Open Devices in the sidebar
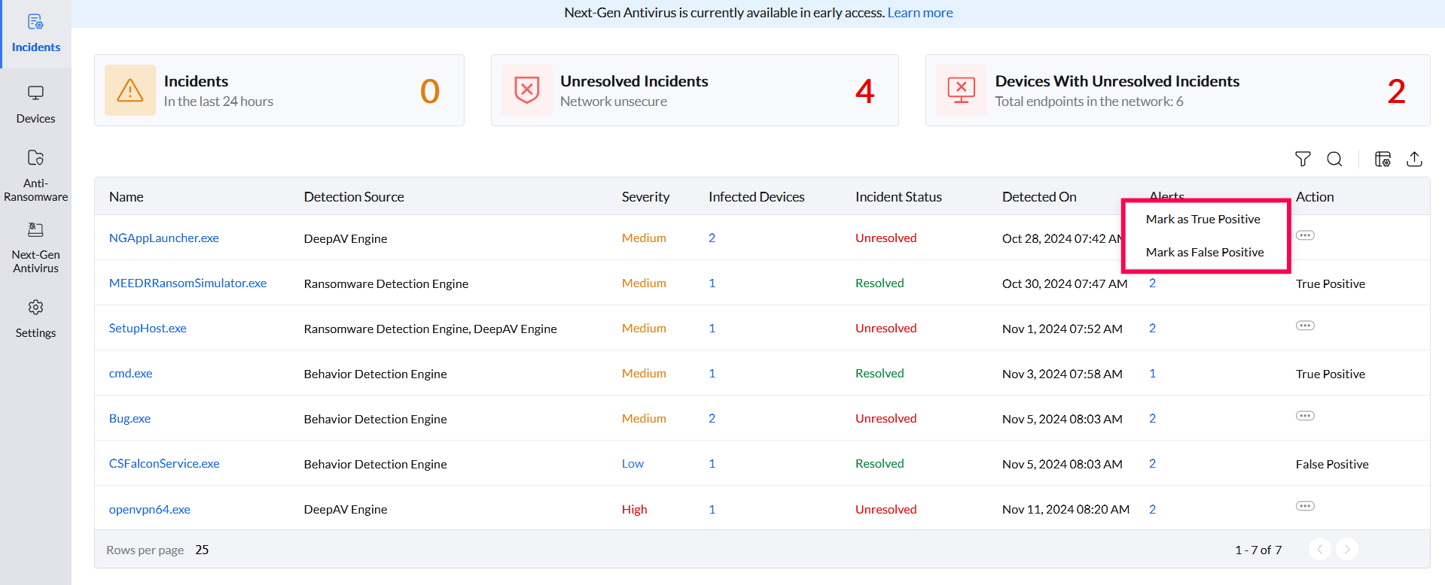 (35, 104)
